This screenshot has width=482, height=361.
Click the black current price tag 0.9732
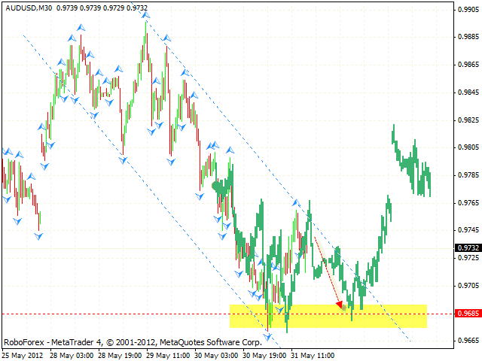point(468,247)
